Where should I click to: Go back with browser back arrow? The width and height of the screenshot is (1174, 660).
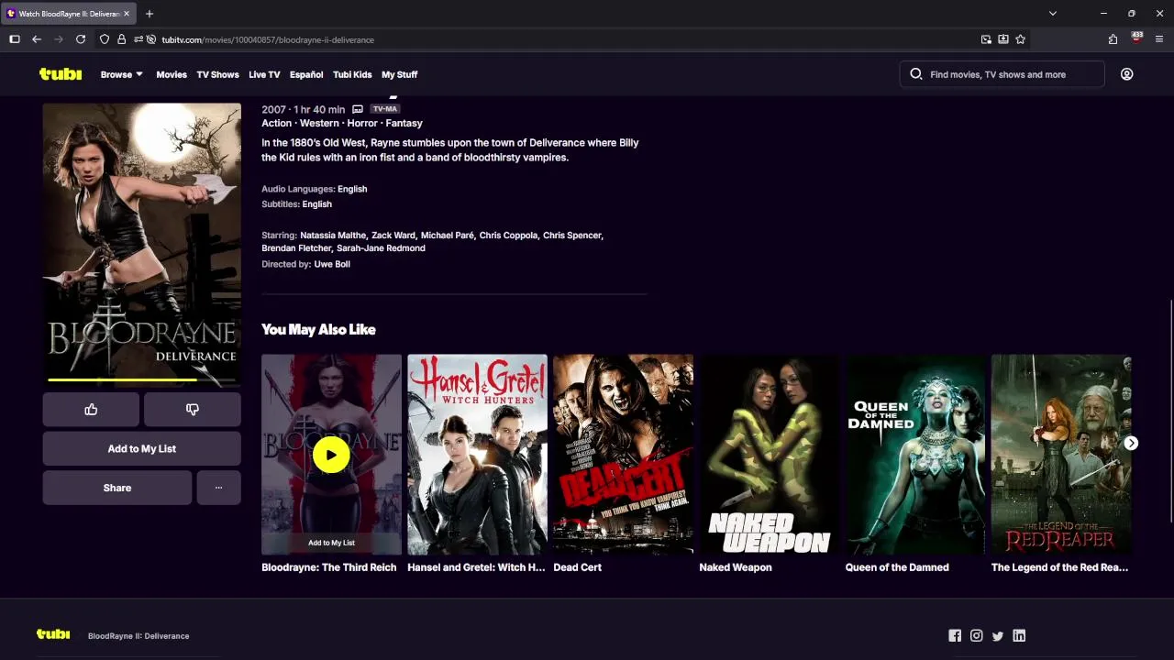[x=36, y=39]
